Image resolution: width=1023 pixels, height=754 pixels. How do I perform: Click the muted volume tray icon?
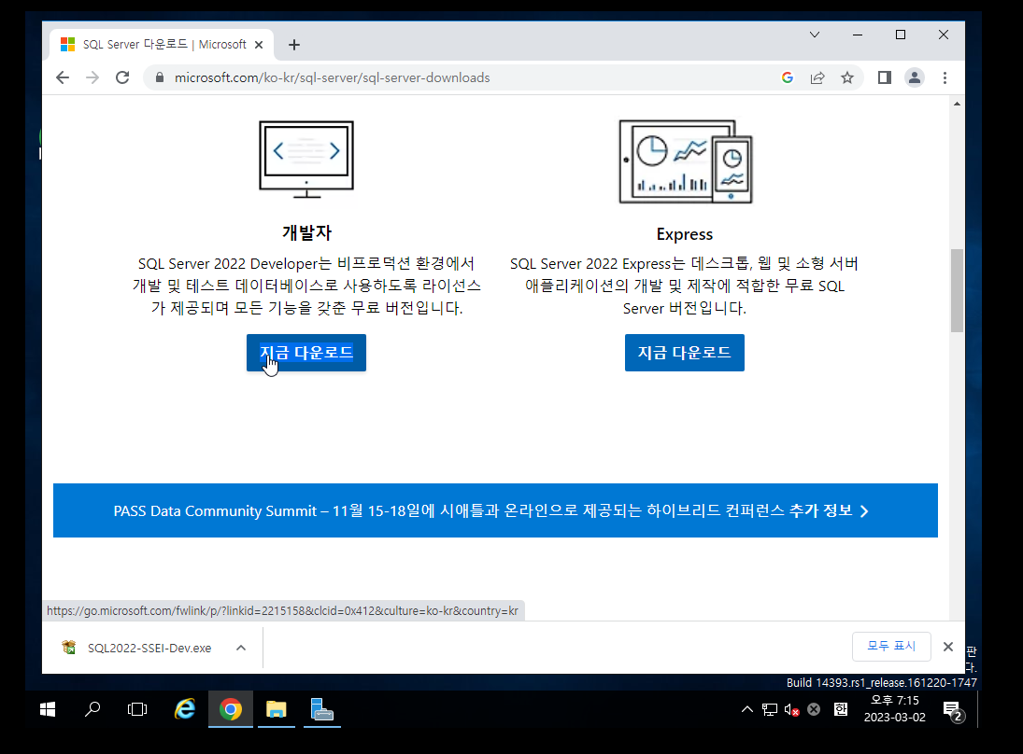(x=791, y=710)
